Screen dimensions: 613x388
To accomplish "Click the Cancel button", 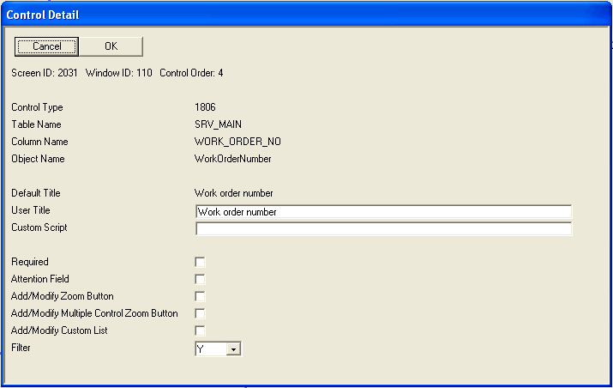I will [46, 46].
